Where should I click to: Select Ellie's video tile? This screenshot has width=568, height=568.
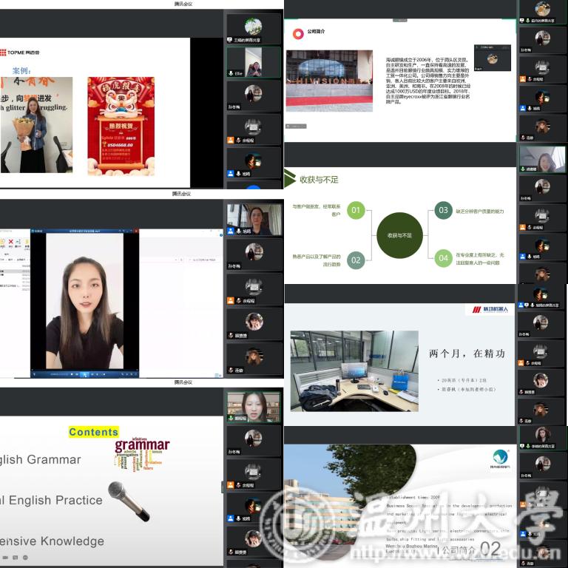coord(254,62)
